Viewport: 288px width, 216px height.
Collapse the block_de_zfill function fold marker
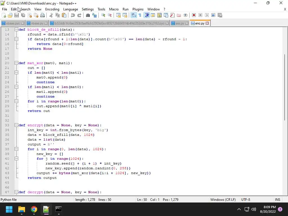16,29
